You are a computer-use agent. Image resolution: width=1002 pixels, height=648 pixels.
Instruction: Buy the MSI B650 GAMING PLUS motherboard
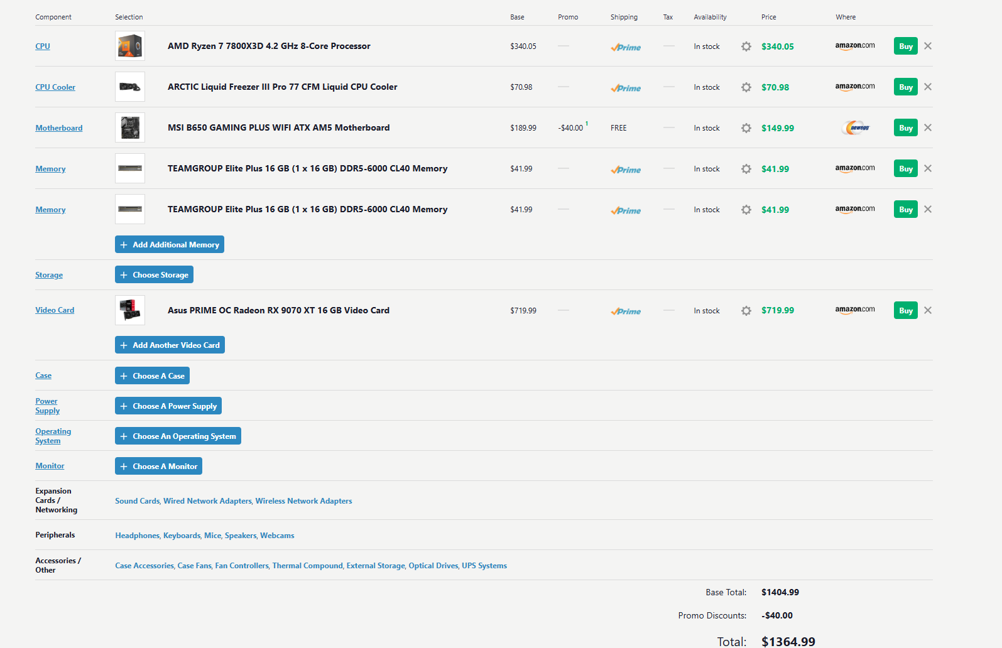[905, 127]
